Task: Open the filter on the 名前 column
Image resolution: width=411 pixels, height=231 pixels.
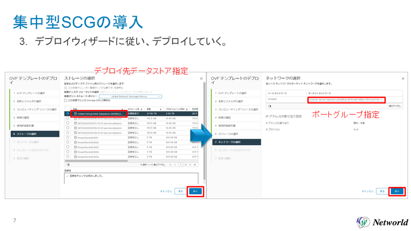Action: [122, 109]
